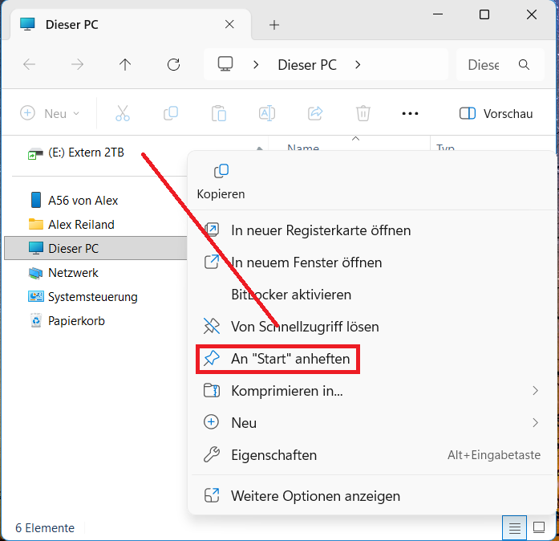The height and width of the screenshot is (541, 559).
Task: Go forward using the right arrow
Action: tap(77, 64)
